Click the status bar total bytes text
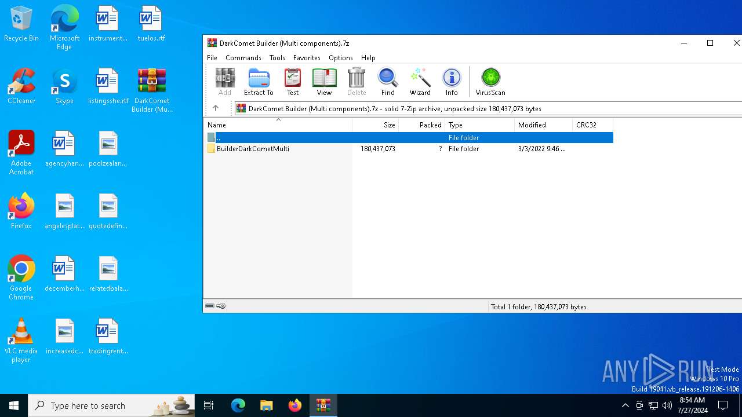Image resolution: width=742 pixels, height=417 pixels. pyautogui.click(x=539, y=307)
